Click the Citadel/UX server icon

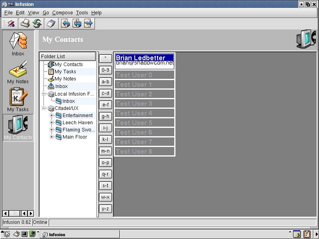(x=51, y=108)
